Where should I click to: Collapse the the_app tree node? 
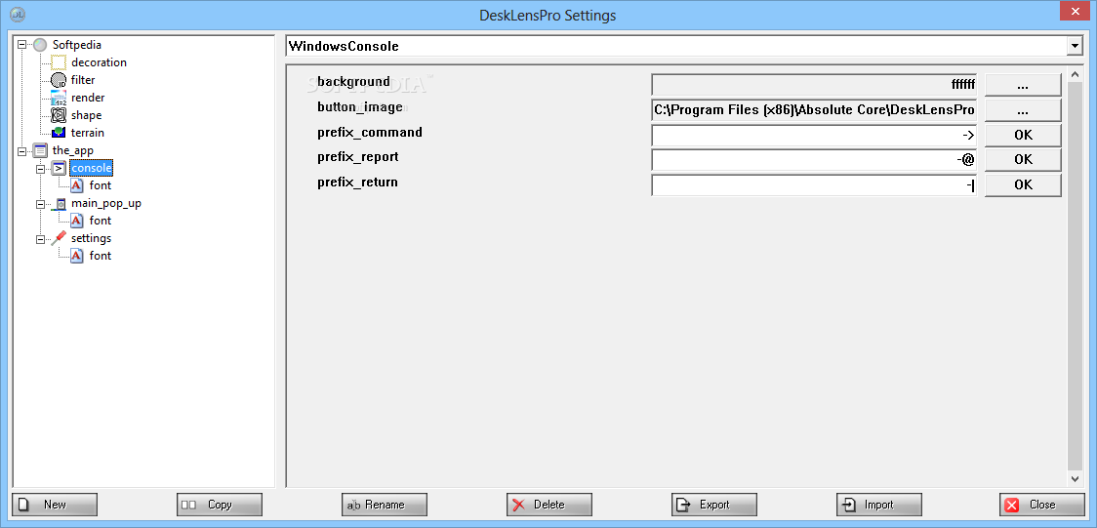[x=22, y=150]
